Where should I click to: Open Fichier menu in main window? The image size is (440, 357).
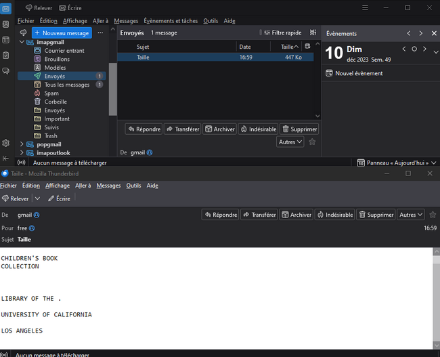click(26, 21)
